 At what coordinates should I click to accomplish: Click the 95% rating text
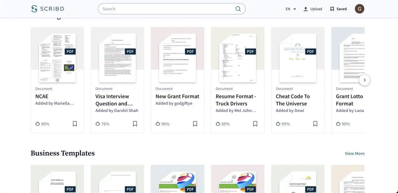(286, 124)
